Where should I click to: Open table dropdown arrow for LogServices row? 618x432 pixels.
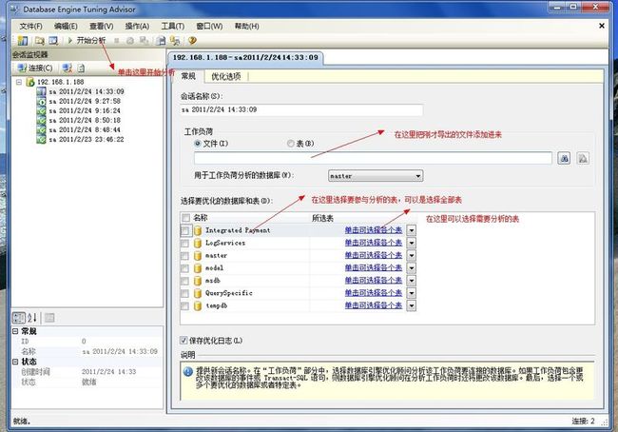412,243
